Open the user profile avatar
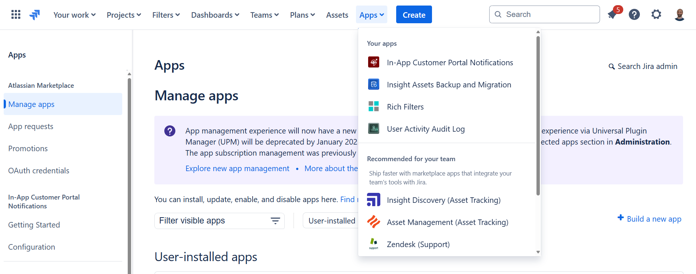 [680, 14]
